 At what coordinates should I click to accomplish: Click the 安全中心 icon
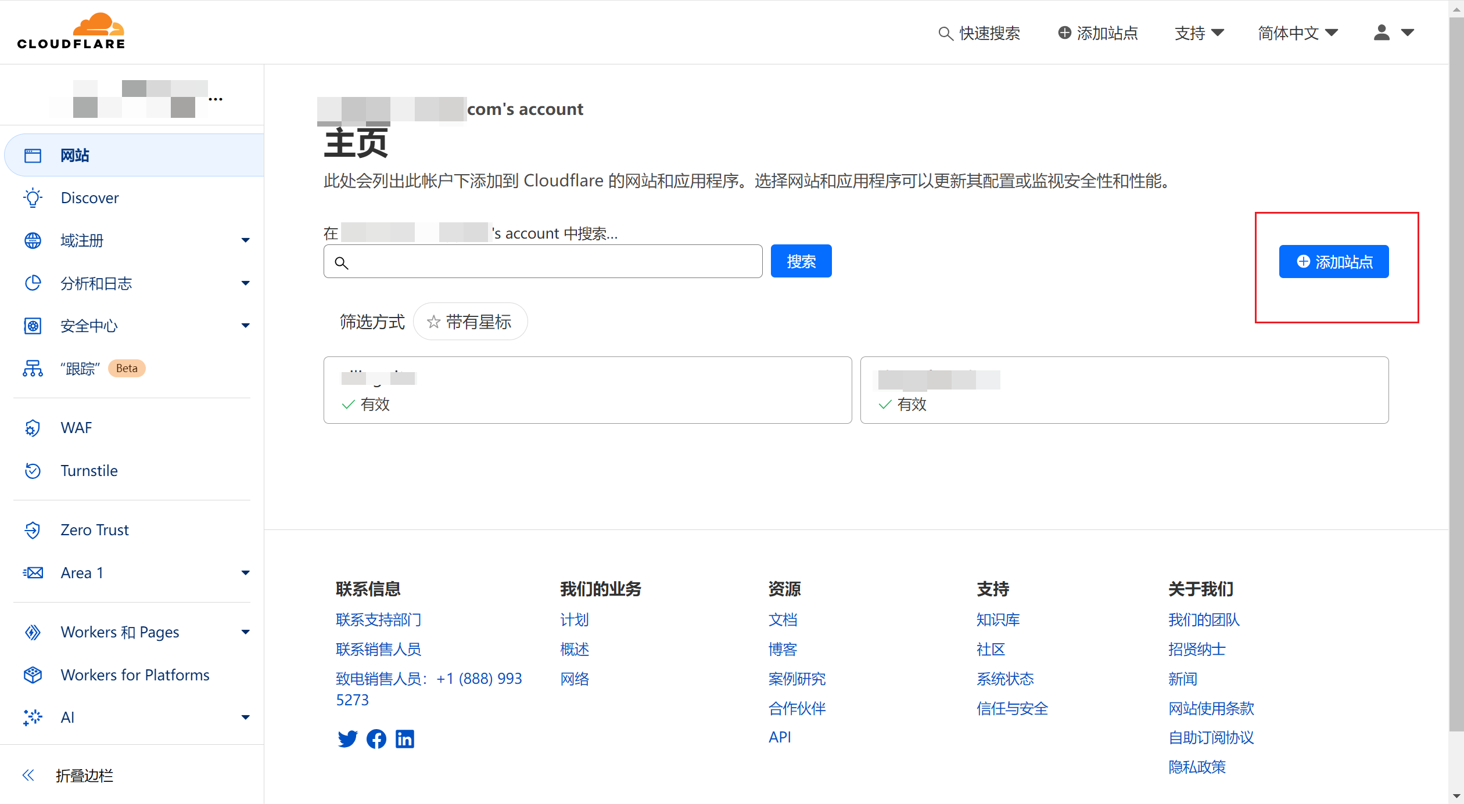pos(33,326)
